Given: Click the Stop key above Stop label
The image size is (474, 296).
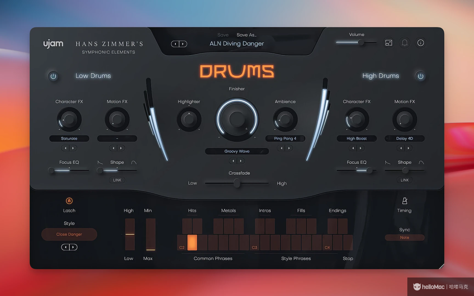Looking at the screenshot, I should (x=348, y=243).
